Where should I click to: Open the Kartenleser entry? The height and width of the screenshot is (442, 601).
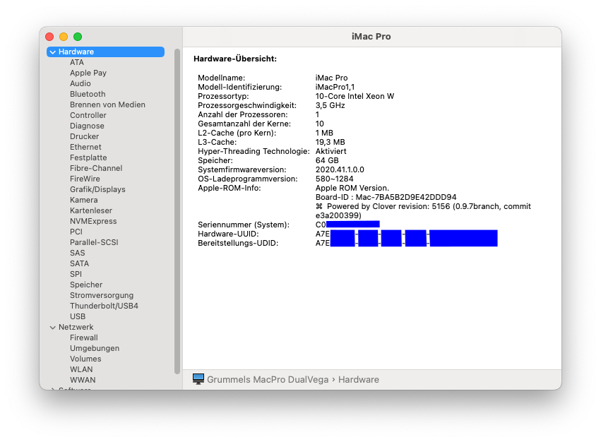[x=91, y=210]
